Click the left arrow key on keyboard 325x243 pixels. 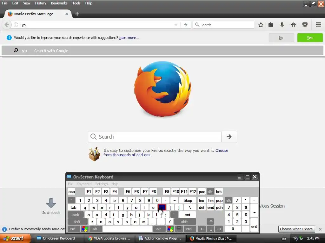click(202, 229)
